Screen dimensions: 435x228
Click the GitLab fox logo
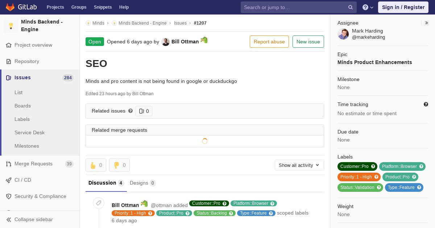[10, 7]
